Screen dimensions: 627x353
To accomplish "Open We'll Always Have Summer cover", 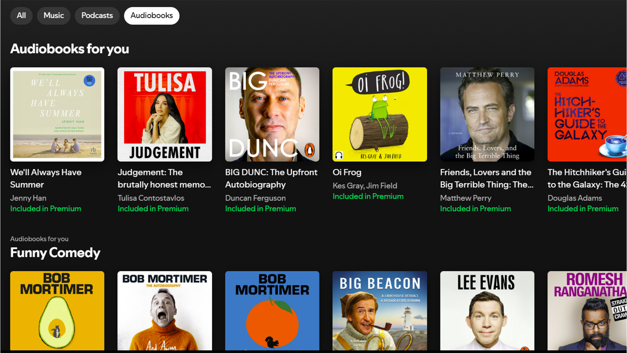I will coord(57,114).
